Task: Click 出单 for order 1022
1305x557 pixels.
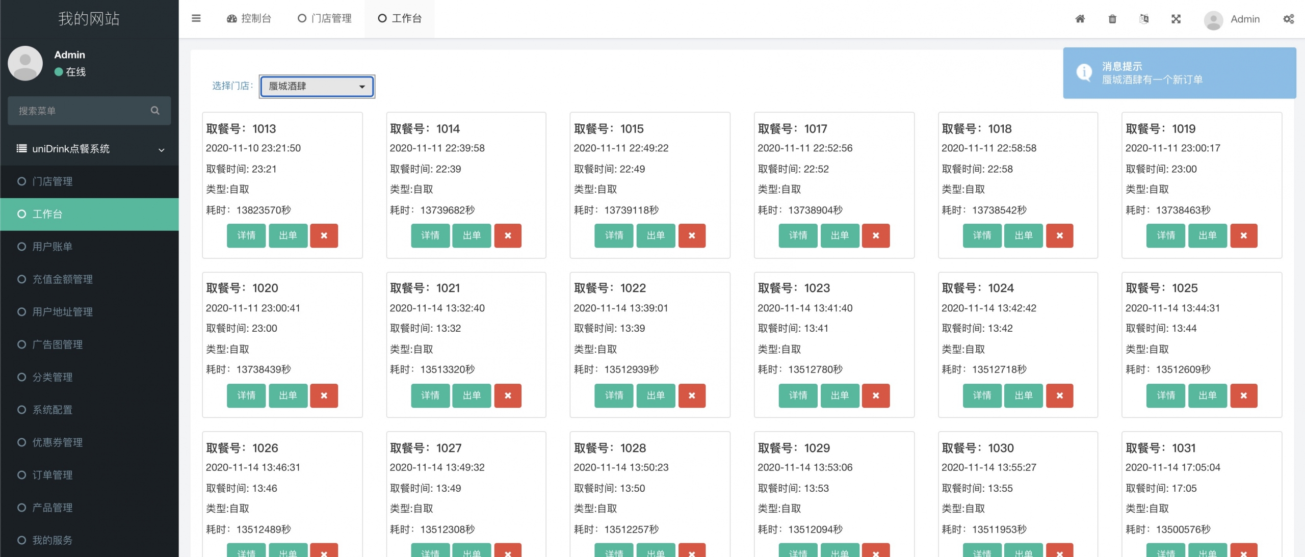Action: 656,395
